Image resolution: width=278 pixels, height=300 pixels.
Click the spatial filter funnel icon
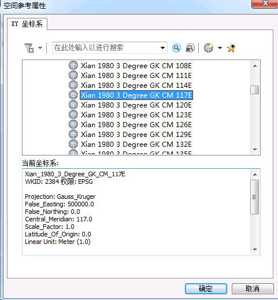point(29,48)
